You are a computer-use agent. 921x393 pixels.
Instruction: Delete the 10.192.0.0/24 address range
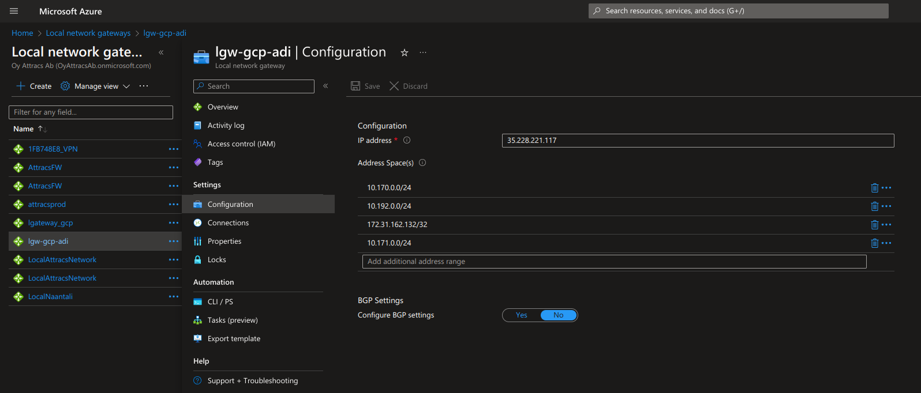874,206
